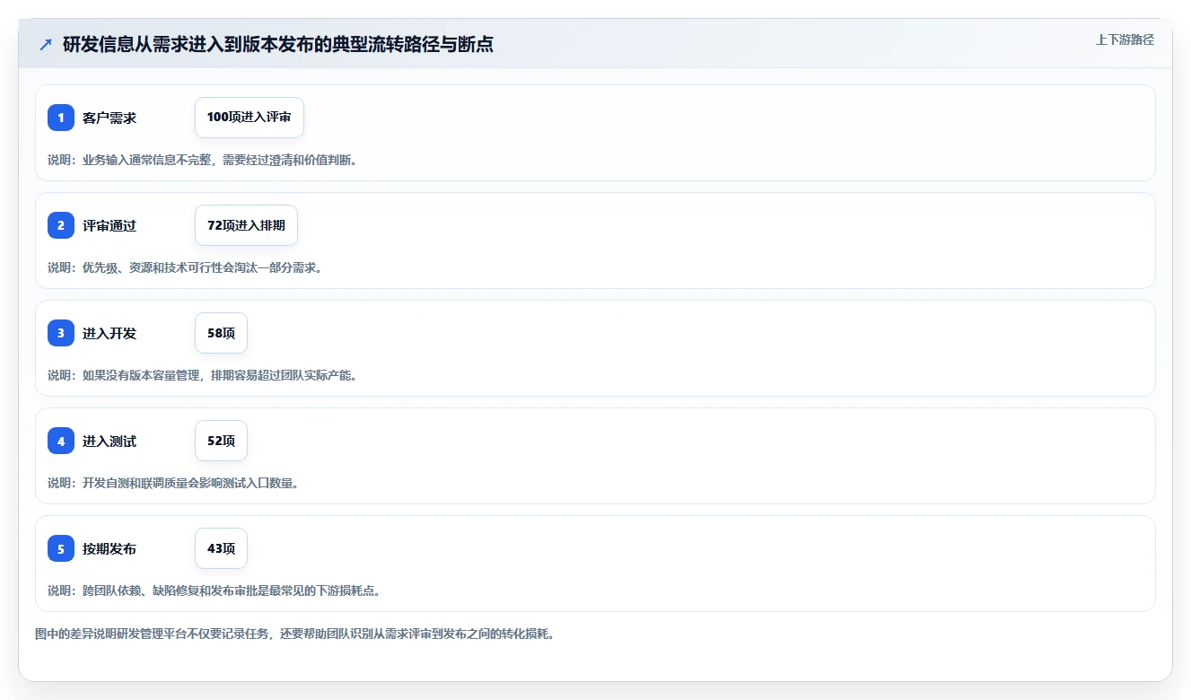Click the note about 版本容量管理
Screen dimensions: 1191x700
tap(203, 375)
